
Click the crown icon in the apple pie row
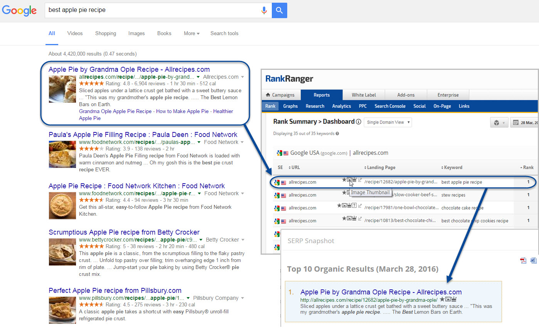pos(354,179)
